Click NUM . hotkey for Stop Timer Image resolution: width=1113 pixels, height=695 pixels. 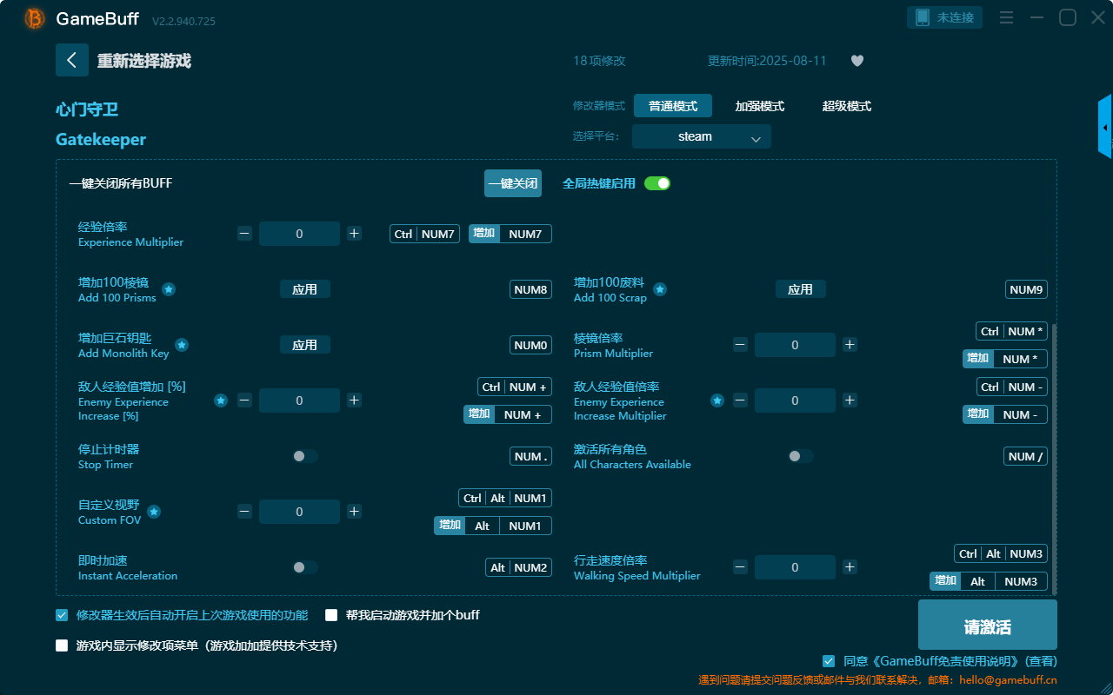click(x=530, y=456)
